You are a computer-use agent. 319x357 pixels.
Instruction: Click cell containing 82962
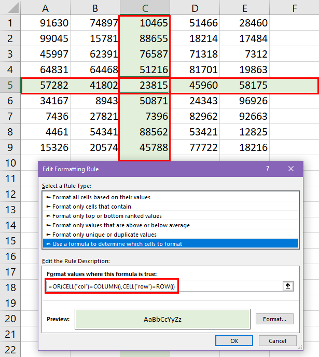pyautogui.click(x=195, y=116)
